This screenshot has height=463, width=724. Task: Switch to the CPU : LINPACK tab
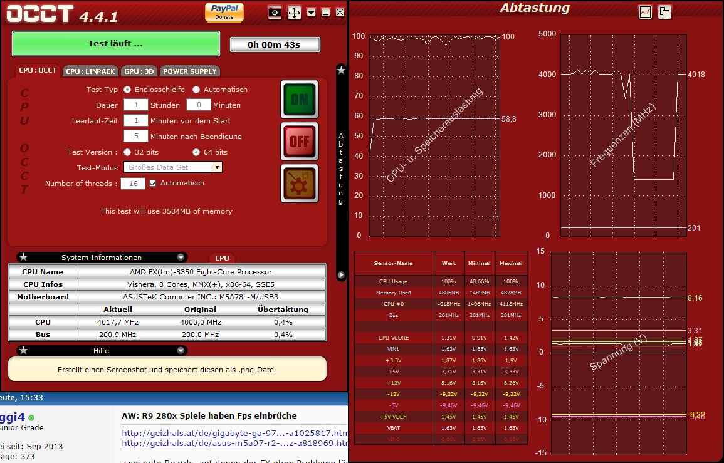pos(90,71)
